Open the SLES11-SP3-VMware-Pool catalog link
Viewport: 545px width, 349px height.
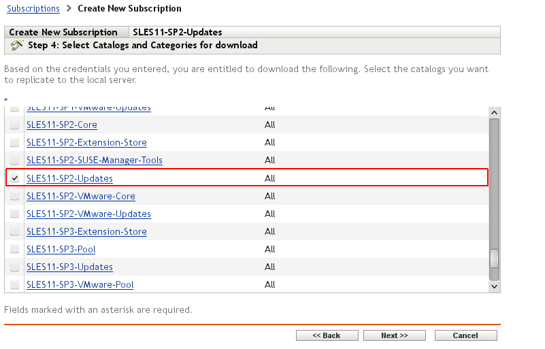coord(80,284)
